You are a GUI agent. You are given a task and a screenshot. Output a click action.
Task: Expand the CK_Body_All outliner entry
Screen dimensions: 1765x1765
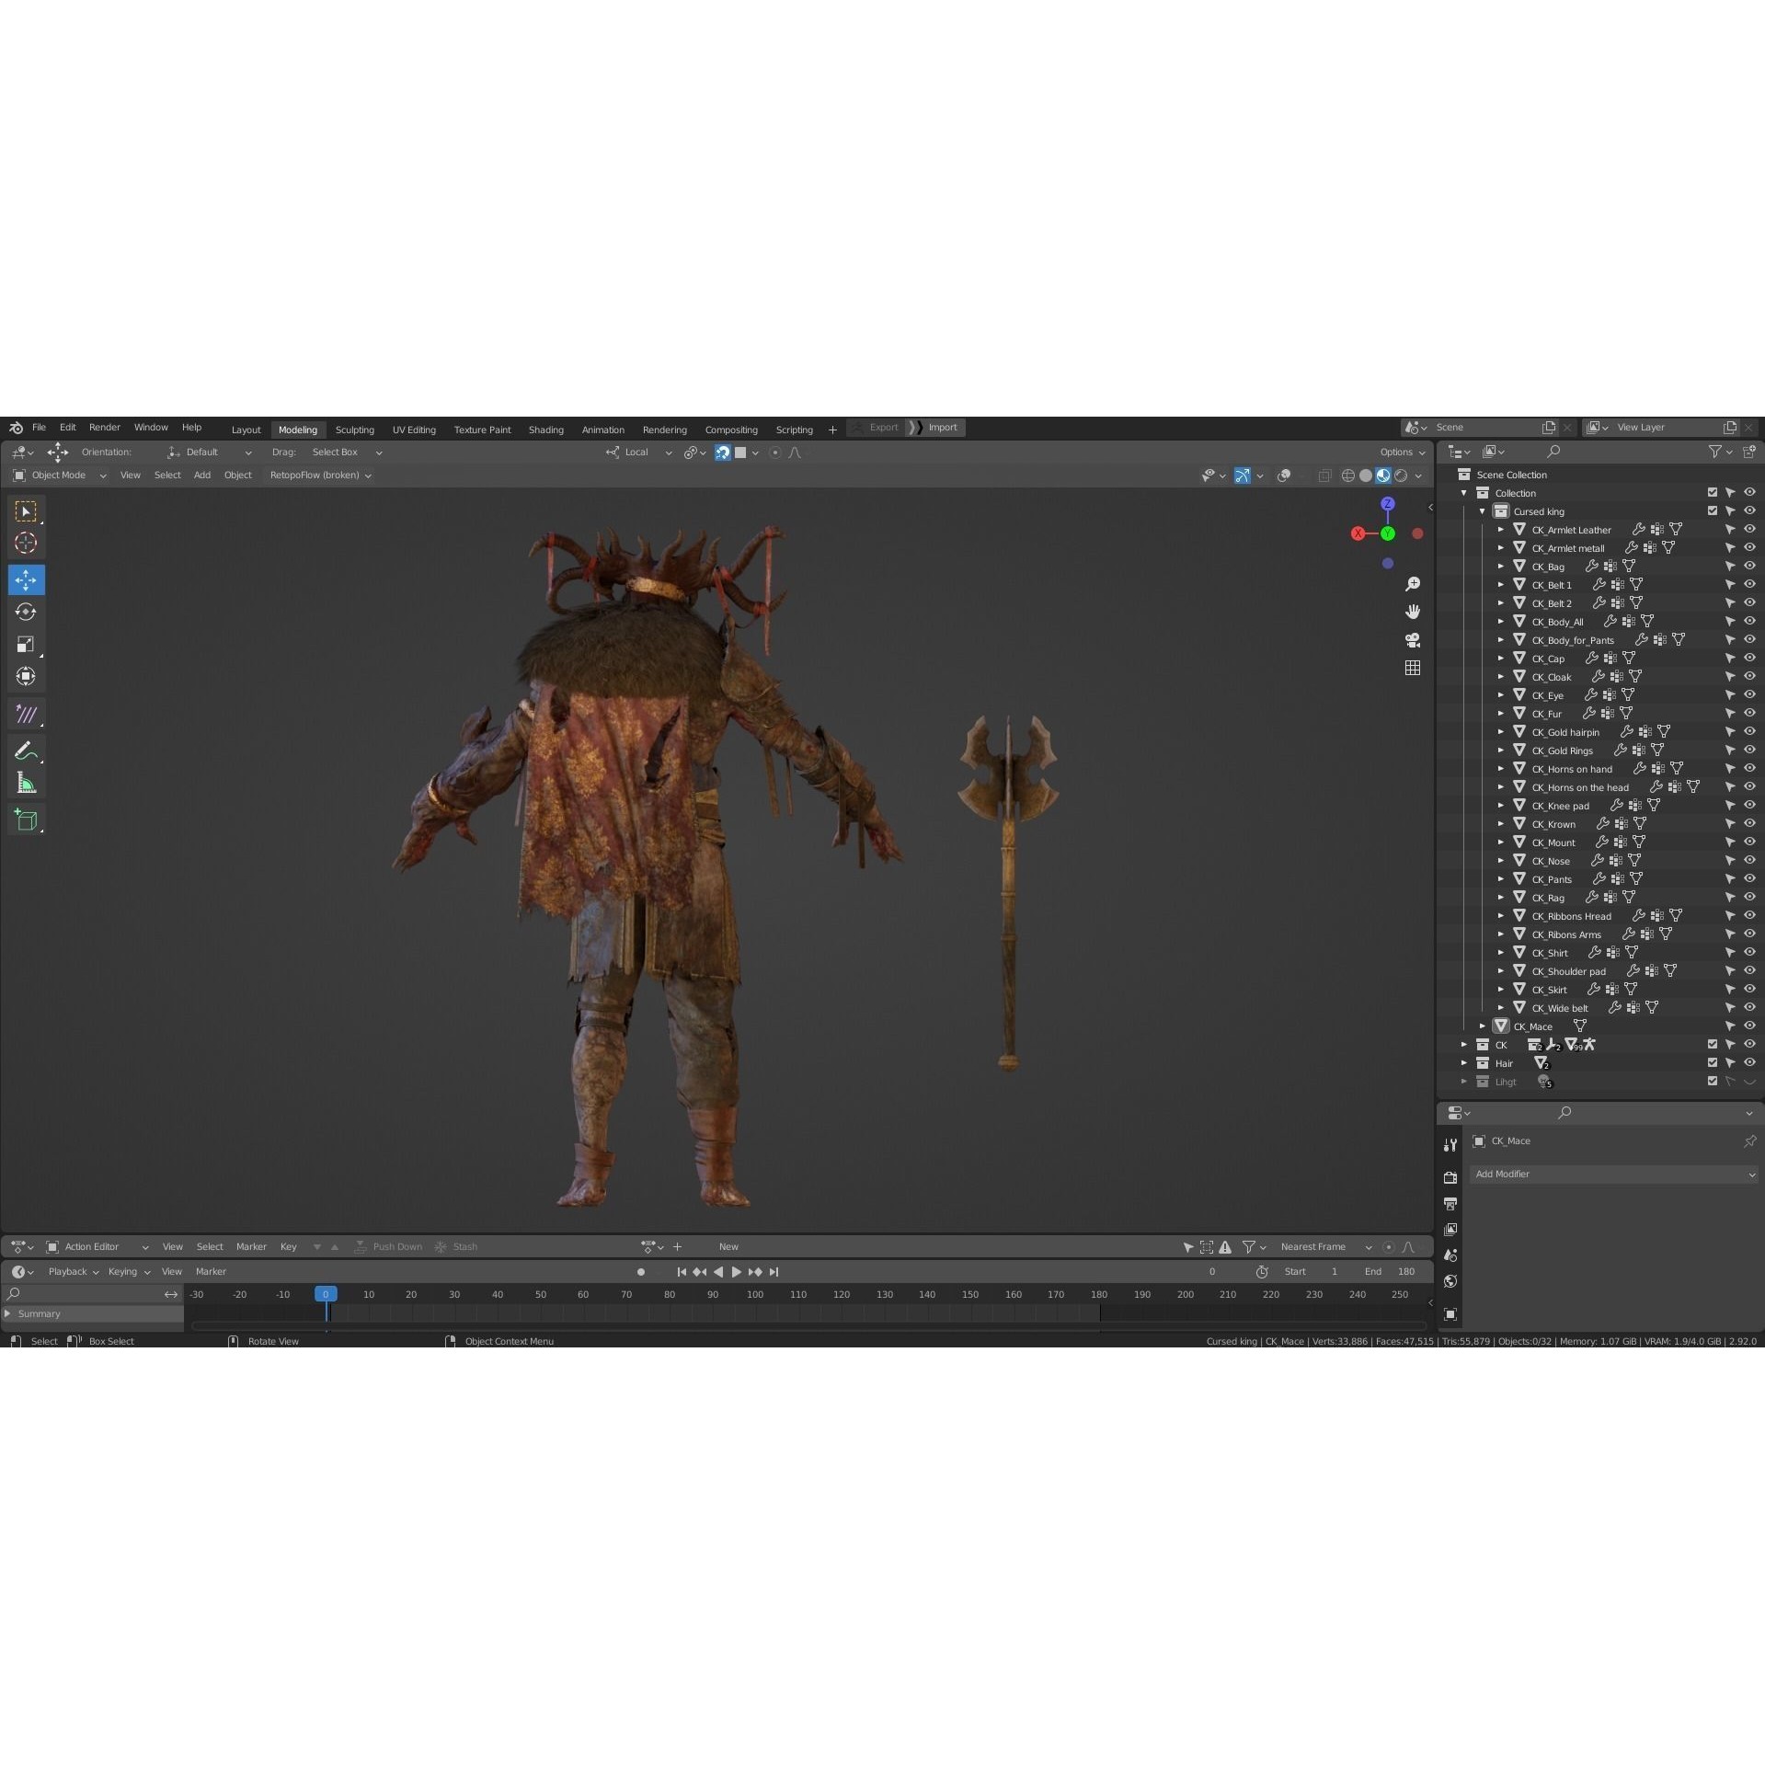1501,621
